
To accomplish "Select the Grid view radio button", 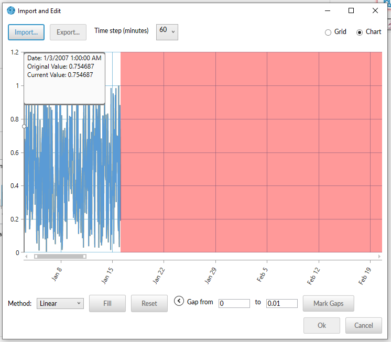I will (x=328, y=32).
